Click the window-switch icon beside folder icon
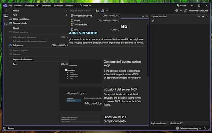This screenshot has height=133, width=212. 103,11
